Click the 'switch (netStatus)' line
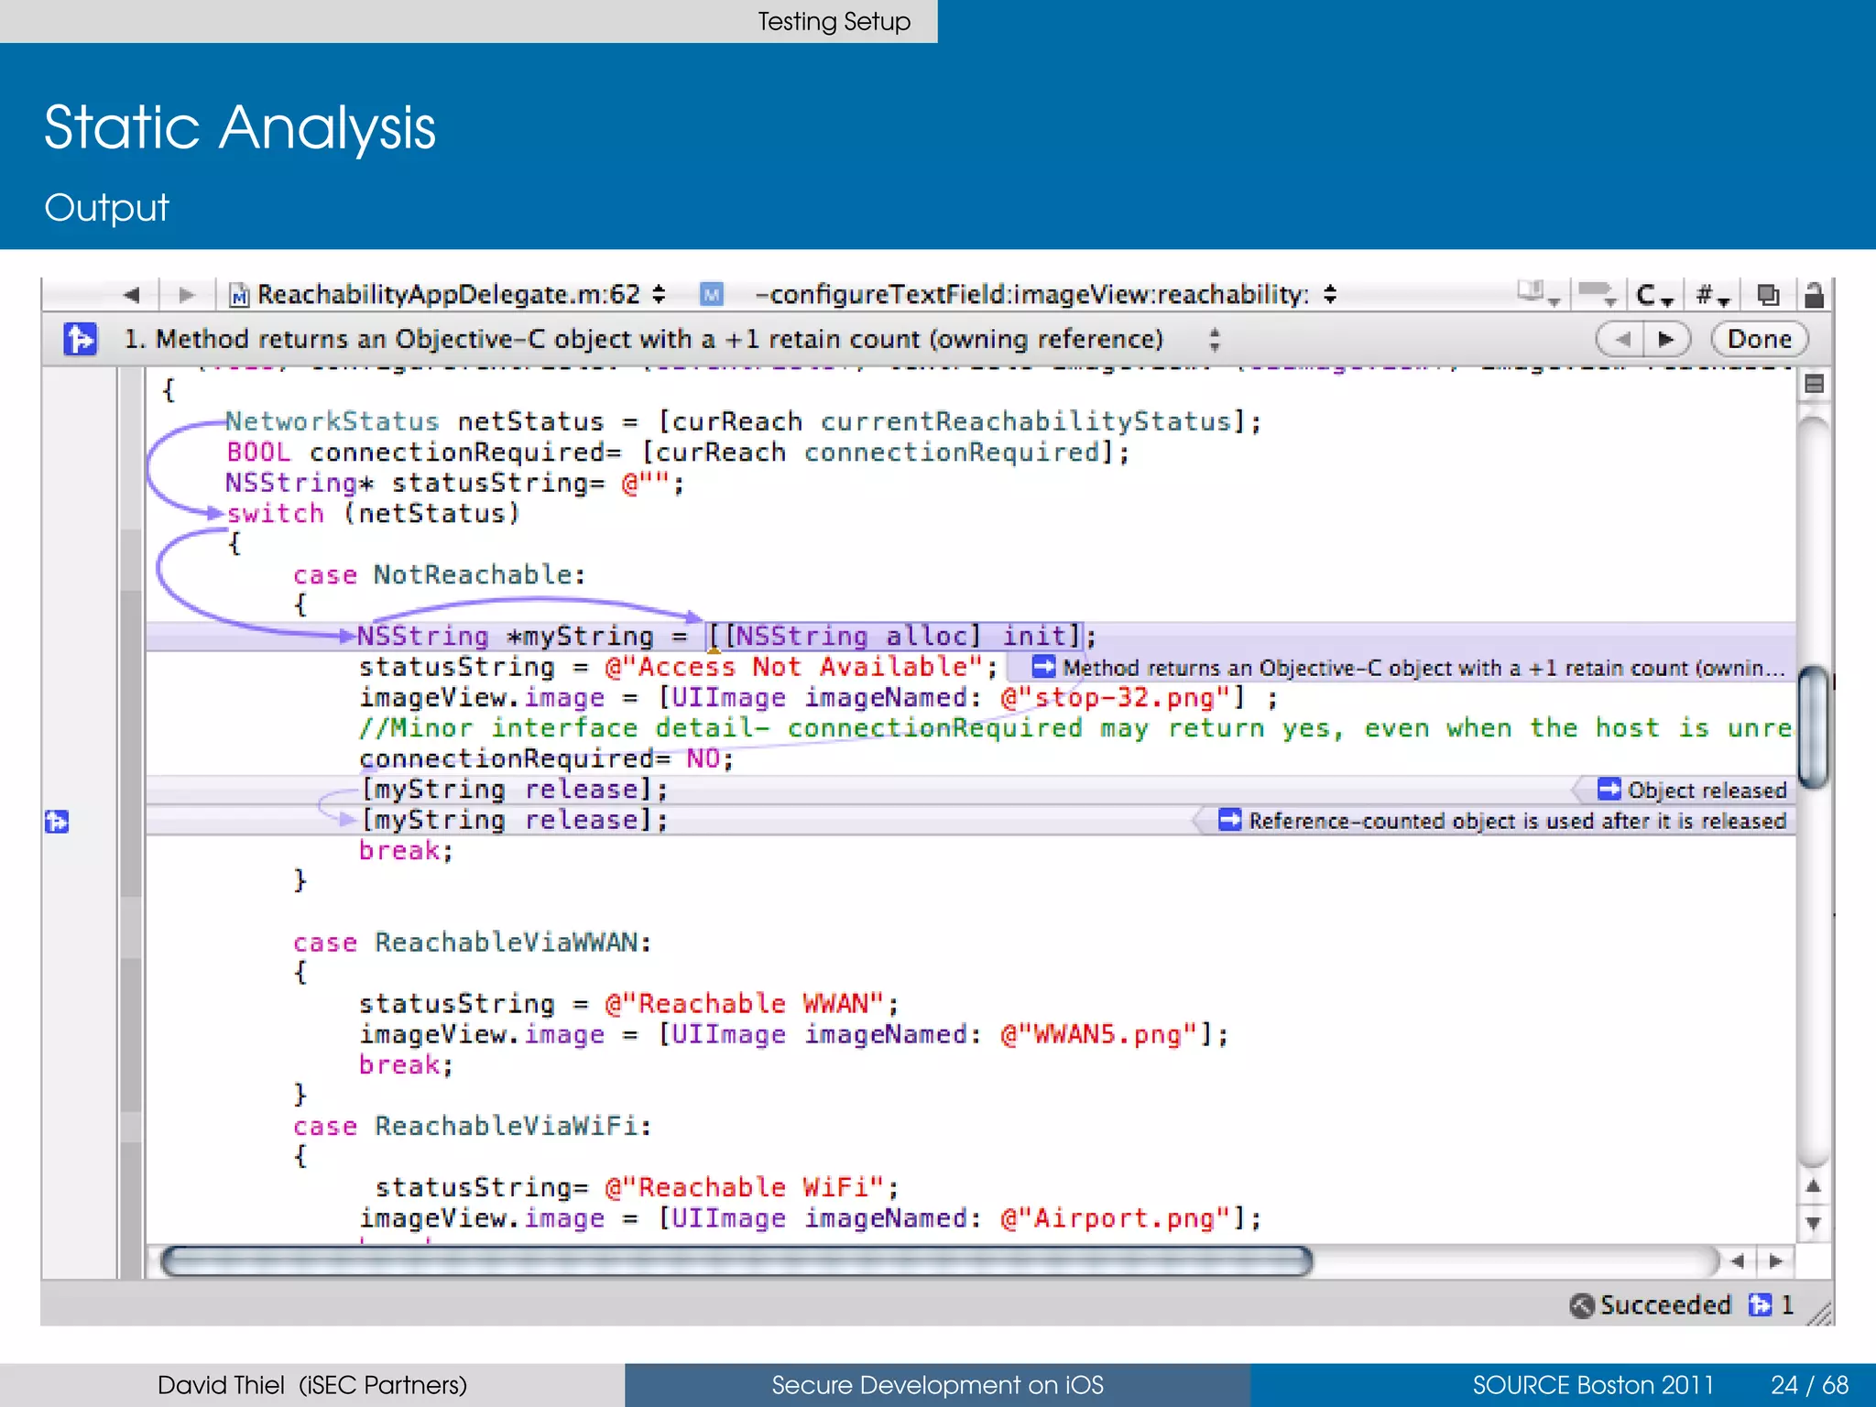1876x1407 pixels. [x=374, y=513]
